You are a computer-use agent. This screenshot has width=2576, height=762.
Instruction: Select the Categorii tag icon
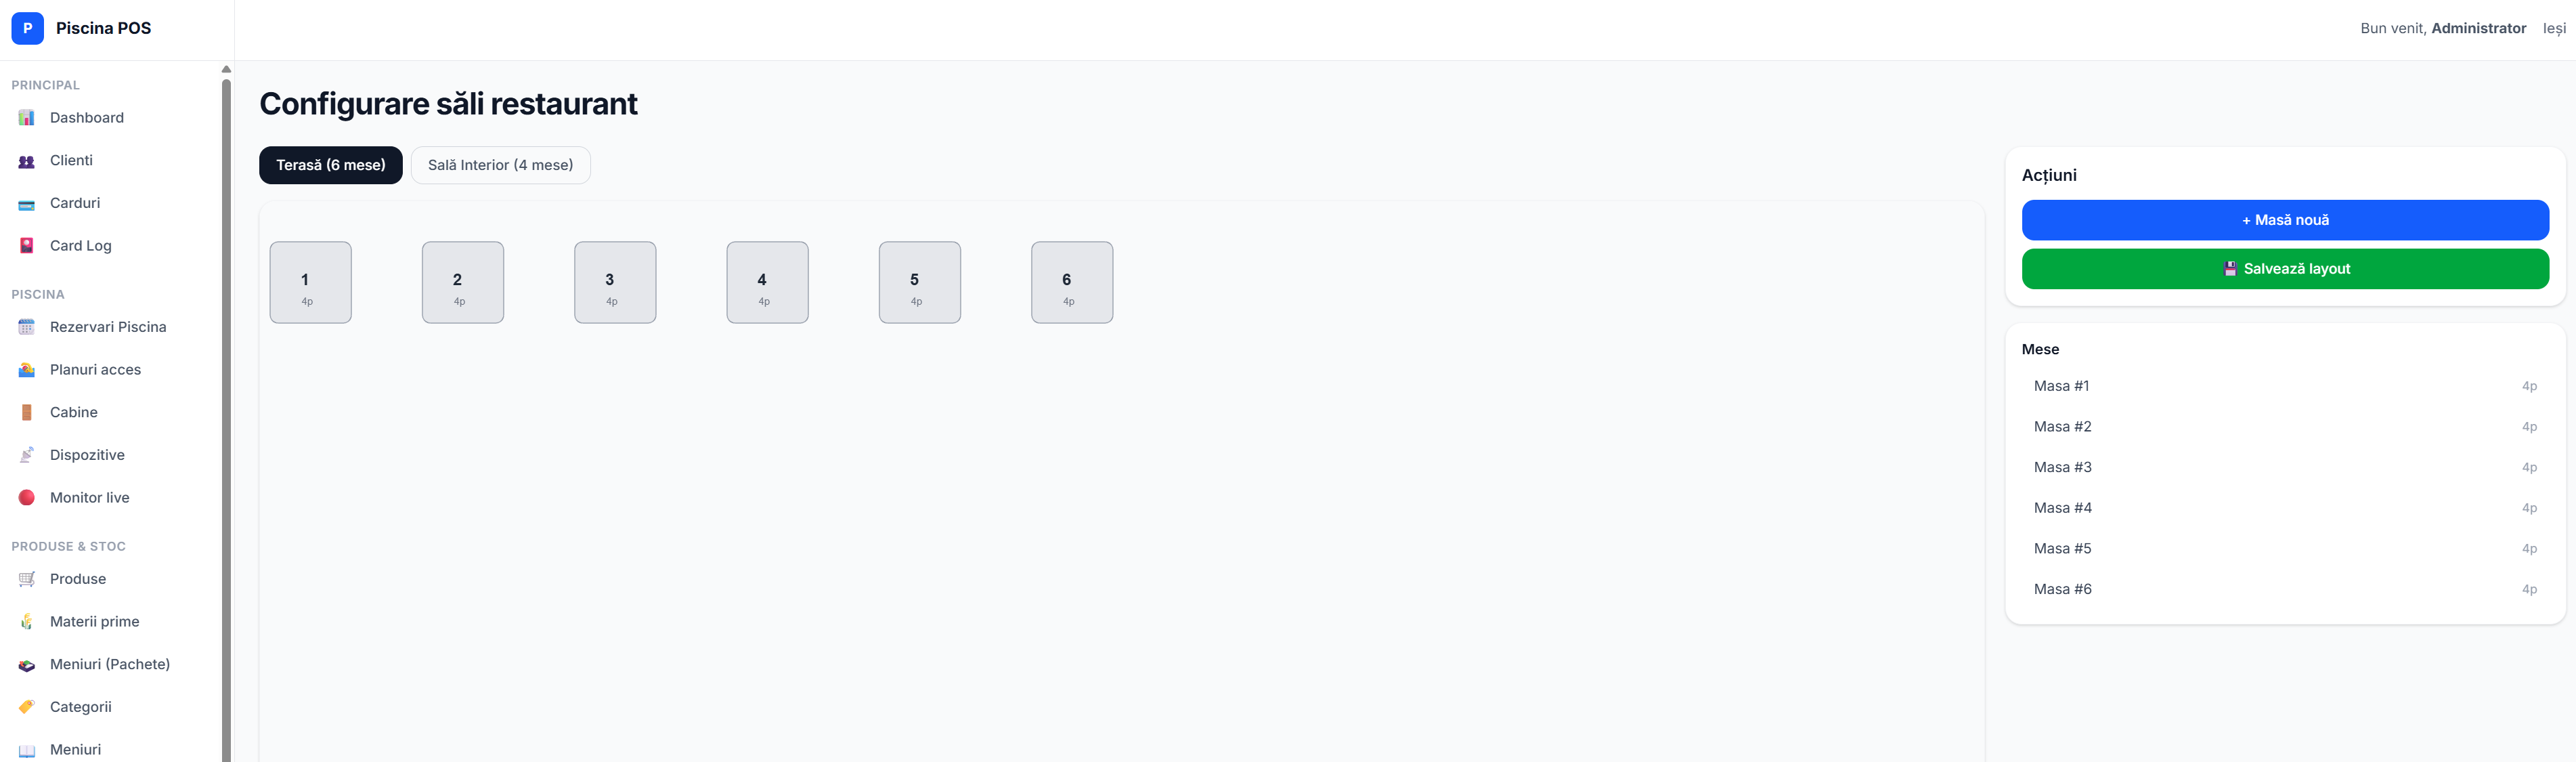click(27, 707)
